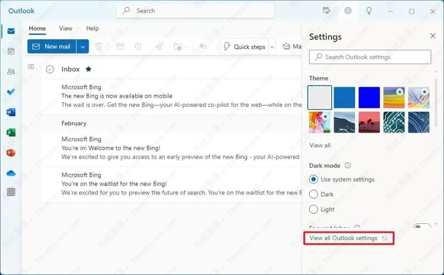Click the Search Outlook settings field
The height and width of the screenshot is (275, 444).
[x=370, y=57]
